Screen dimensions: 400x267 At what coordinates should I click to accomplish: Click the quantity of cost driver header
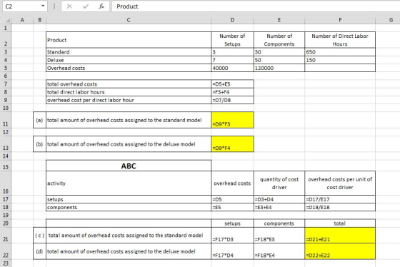279,183
